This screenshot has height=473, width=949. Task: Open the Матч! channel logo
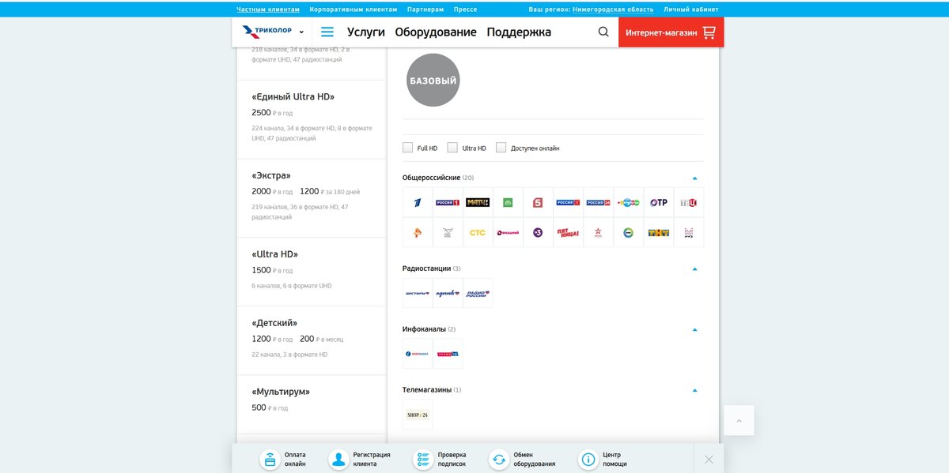pyautogui.click(x=478, y=202)
